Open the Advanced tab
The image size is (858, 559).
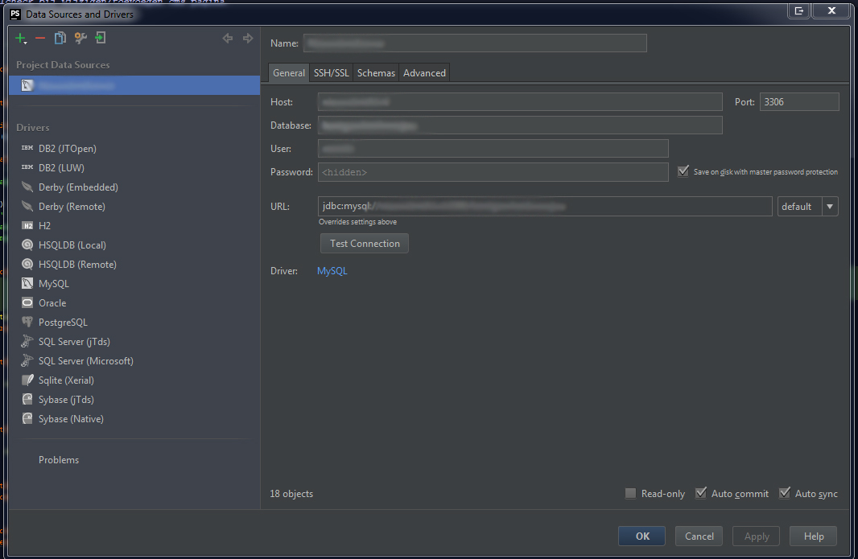click(425, 72)
